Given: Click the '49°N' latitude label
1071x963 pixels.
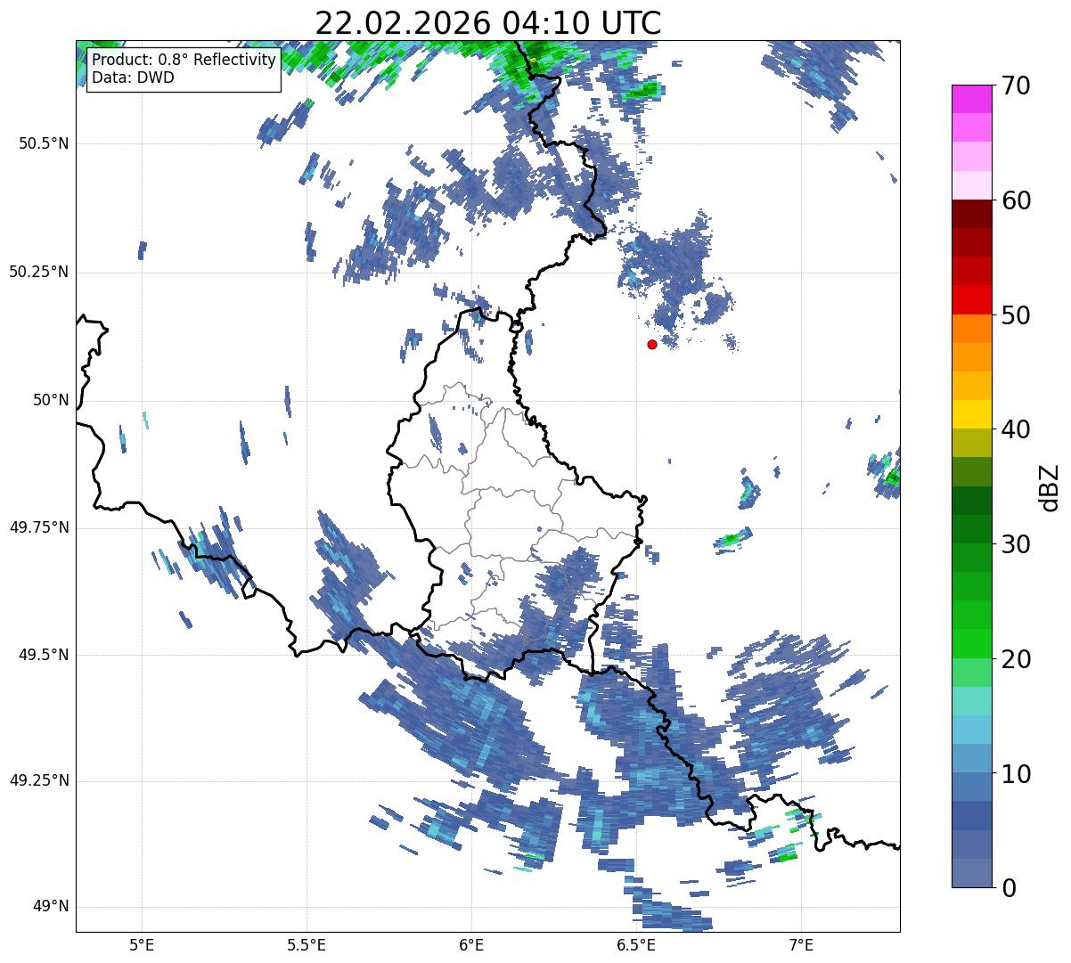Looking at the screenshot, I should (x=51, y=907).
